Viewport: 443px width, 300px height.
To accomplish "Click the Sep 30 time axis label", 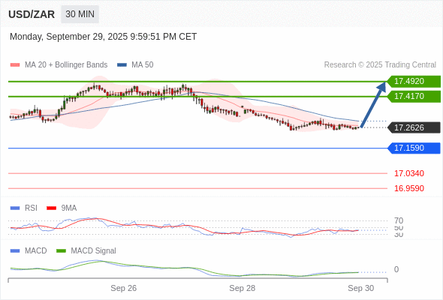I will (361, 288).
